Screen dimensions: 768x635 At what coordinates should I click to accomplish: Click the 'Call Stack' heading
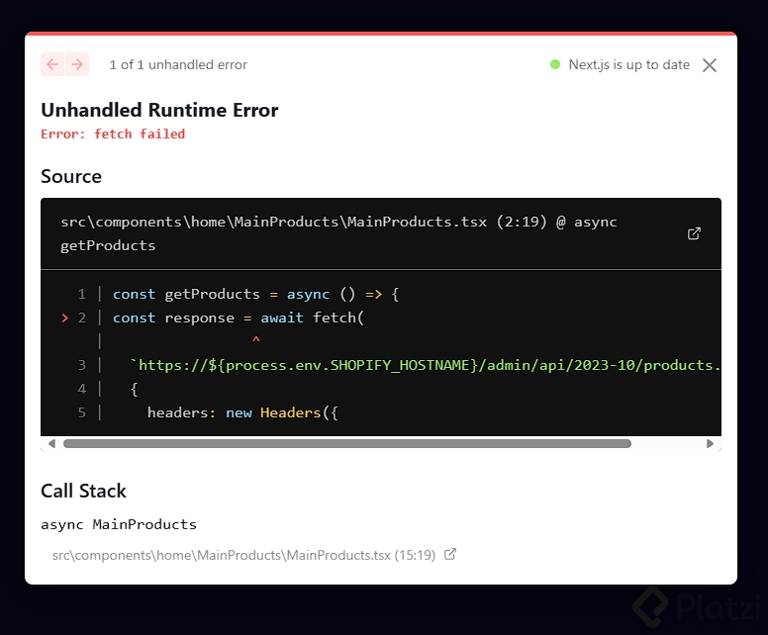point(83,491)
